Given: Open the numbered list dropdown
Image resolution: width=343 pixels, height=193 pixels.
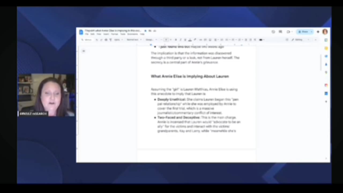Looking at the screenshot, I should click(x=240, y=40).
